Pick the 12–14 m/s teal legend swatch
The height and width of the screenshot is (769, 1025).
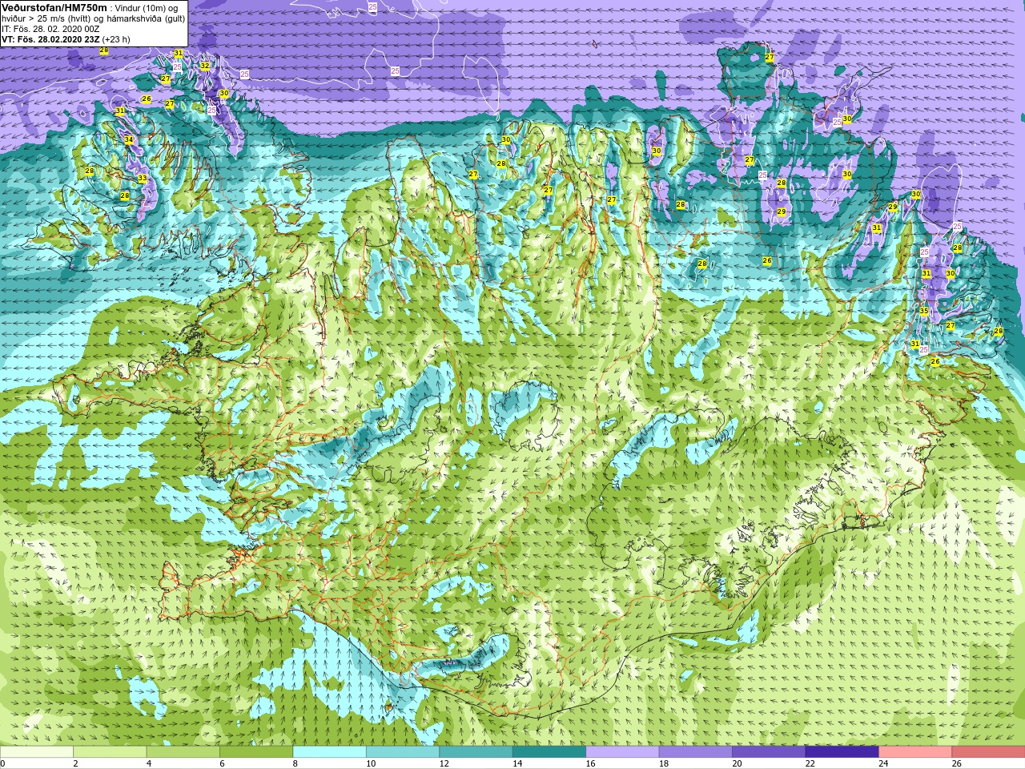pos(476,753)
